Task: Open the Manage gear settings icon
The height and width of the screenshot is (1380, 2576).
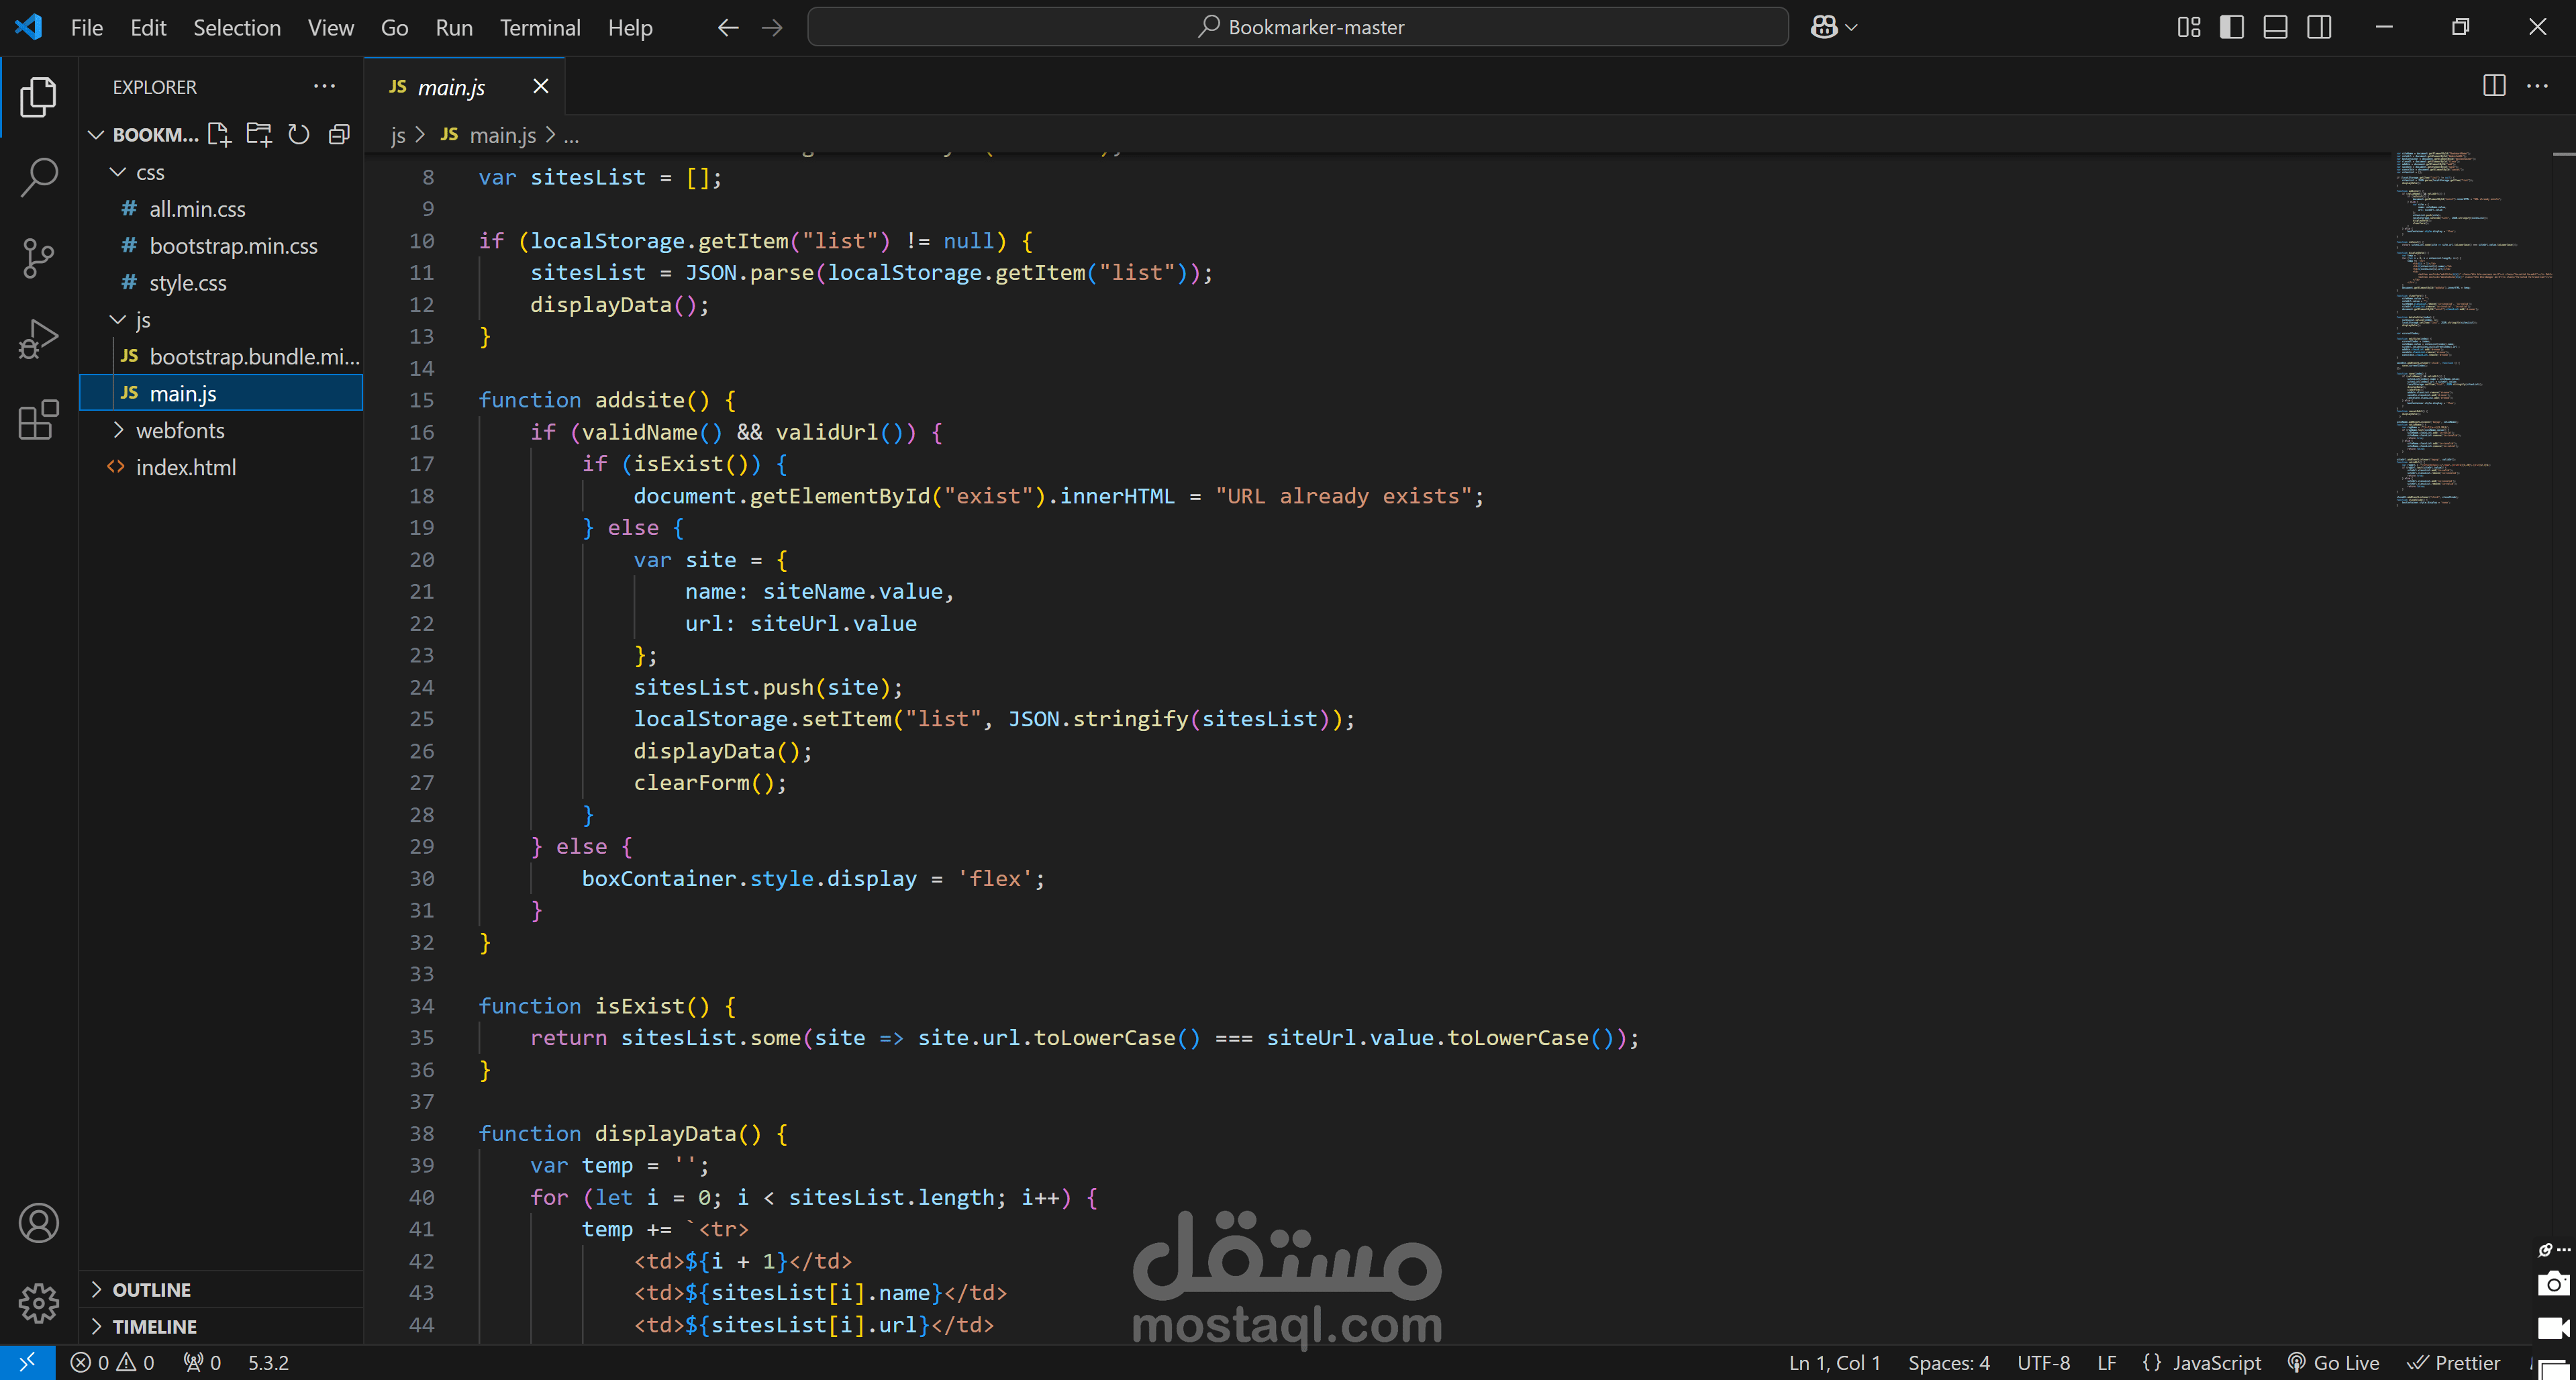Action: 38,1303
